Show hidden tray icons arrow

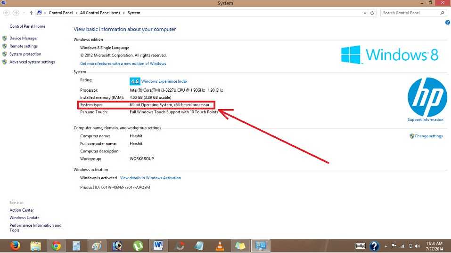(x=385, y=246)
